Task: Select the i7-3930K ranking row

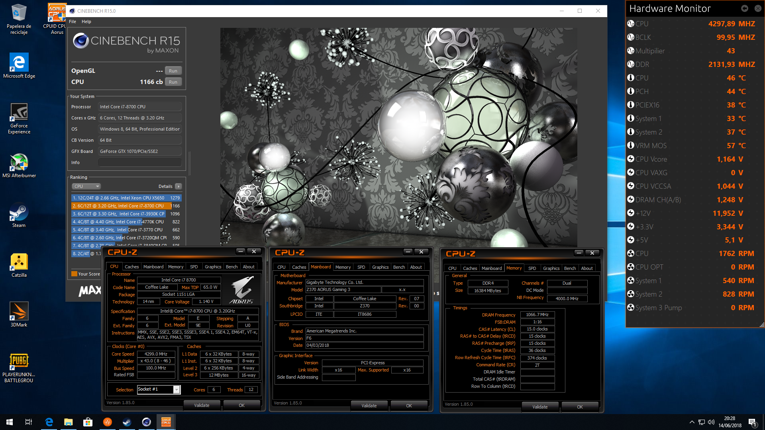Action: point(126,214)
